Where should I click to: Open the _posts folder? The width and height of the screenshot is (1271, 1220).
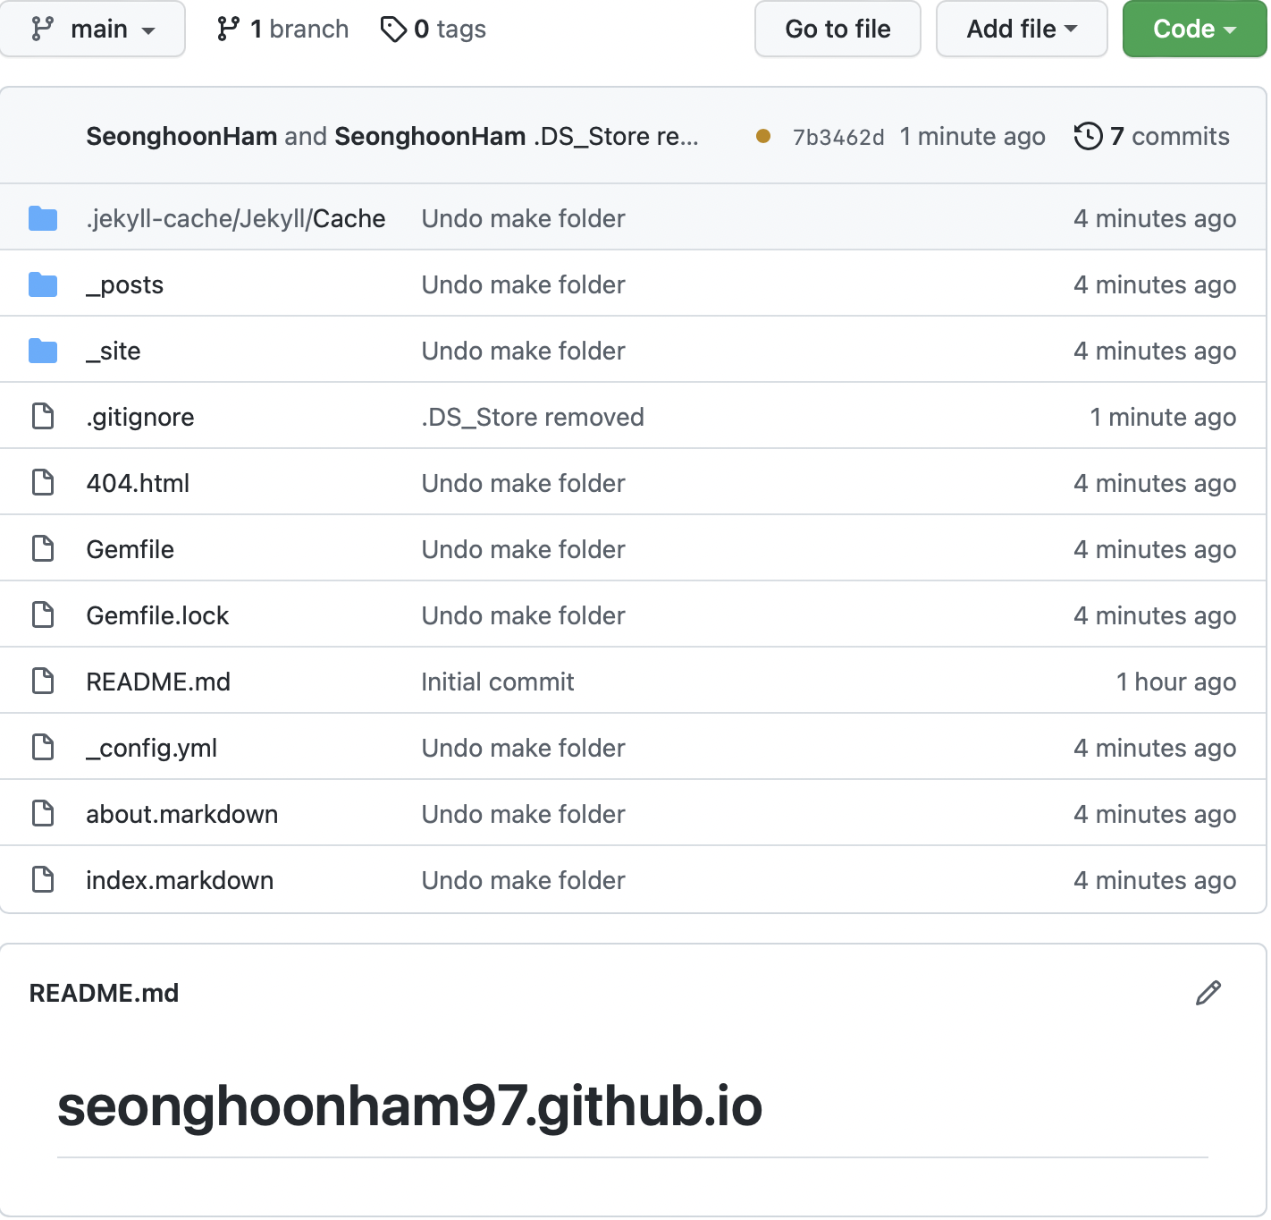pos(125,284)
